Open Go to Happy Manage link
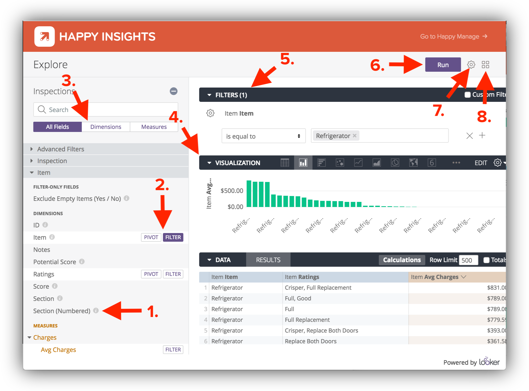This screenshot has width=529, height=391. 454,36
